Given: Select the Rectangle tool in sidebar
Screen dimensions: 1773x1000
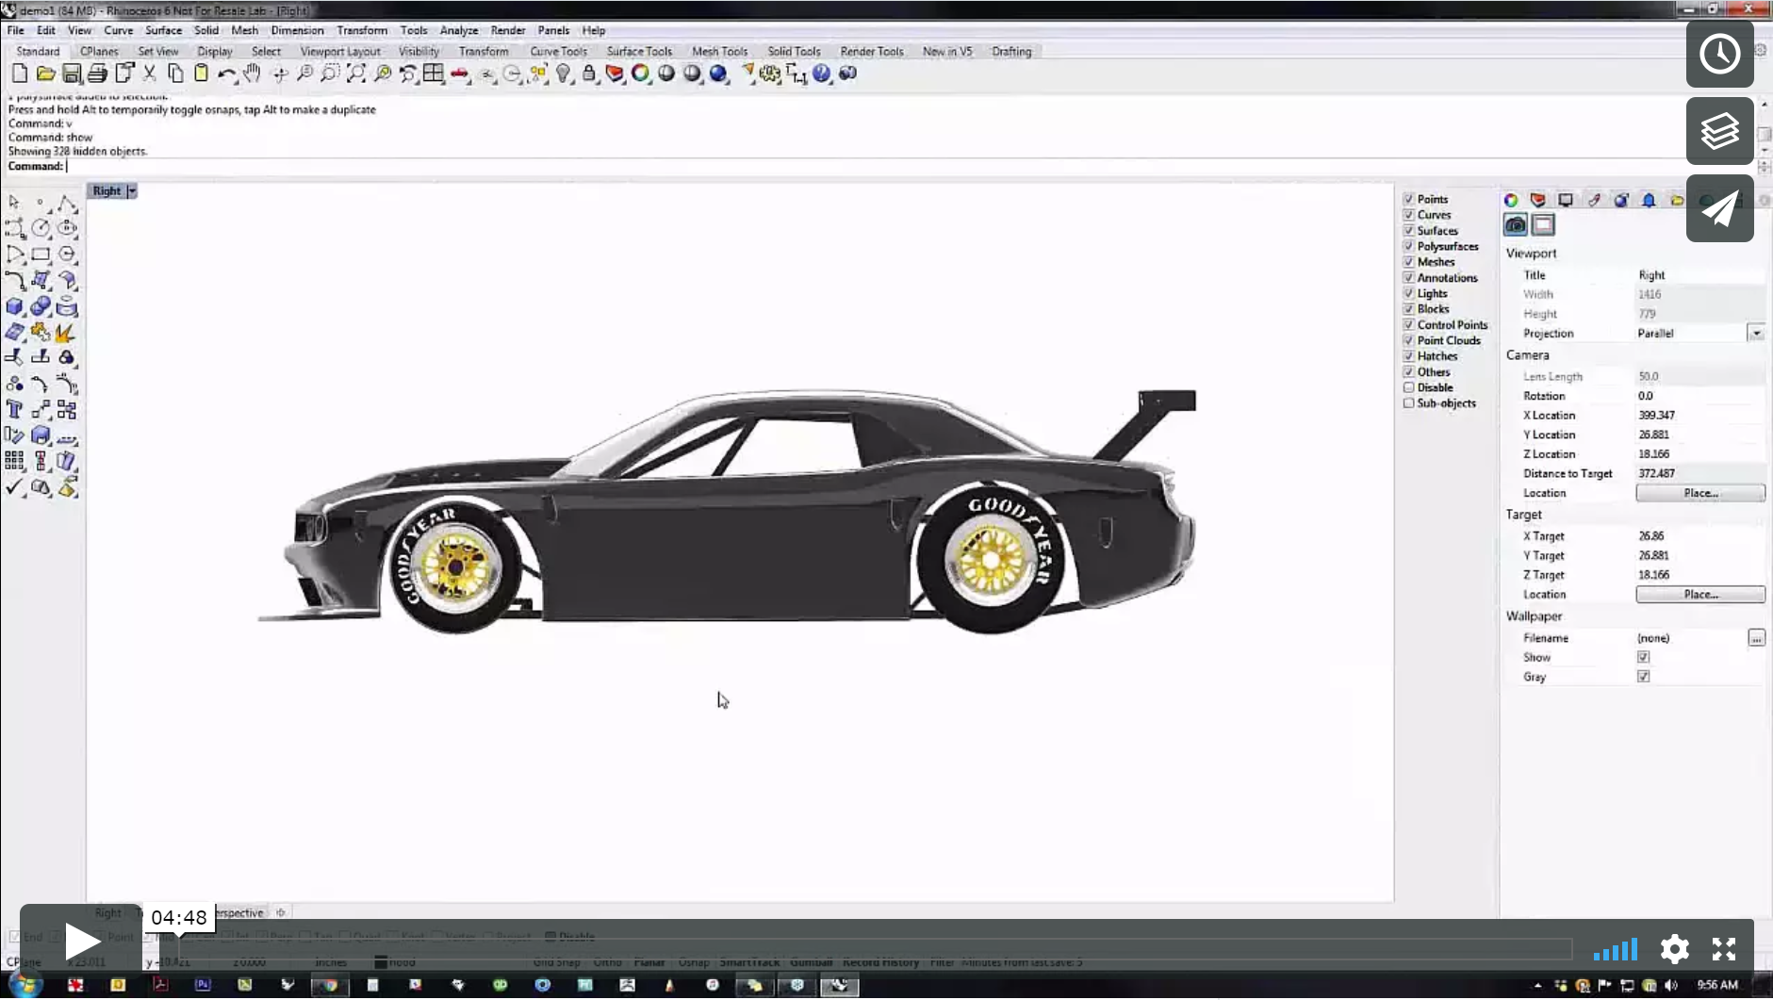Looking at the screenshot, I should (41, 254).
